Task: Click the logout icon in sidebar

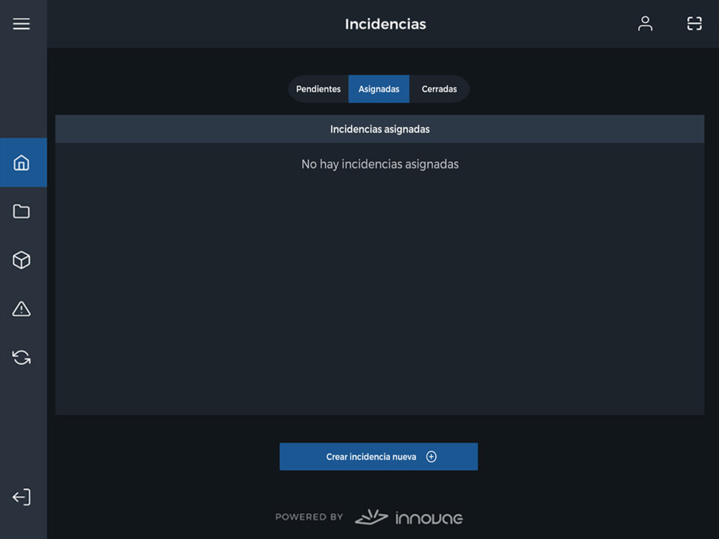Action: pyautogui.click(x=22, y=497)
